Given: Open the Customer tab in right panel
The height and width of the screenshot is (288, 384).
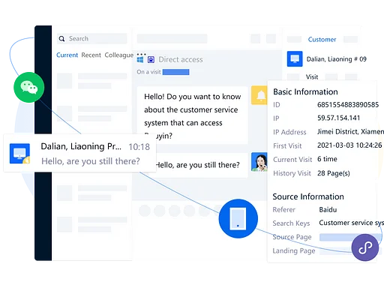Looking at the screenshot, I should (x=322, y=40).
